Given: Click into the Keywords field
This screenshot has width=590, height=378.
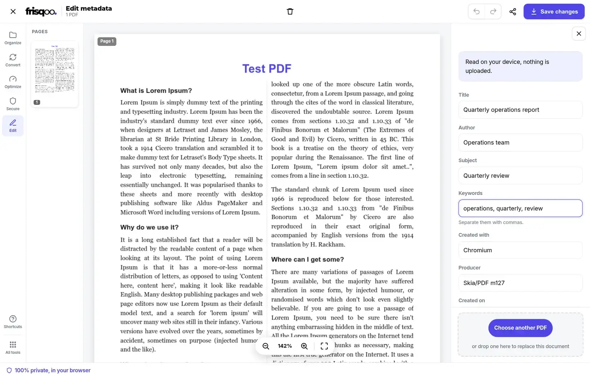Looking at the screenshot, I should 520,208.
